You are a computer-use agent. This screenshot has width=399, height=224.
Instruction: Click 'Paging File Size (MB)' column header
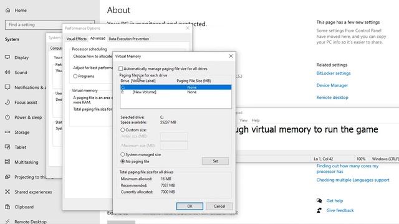coord(194,81)
